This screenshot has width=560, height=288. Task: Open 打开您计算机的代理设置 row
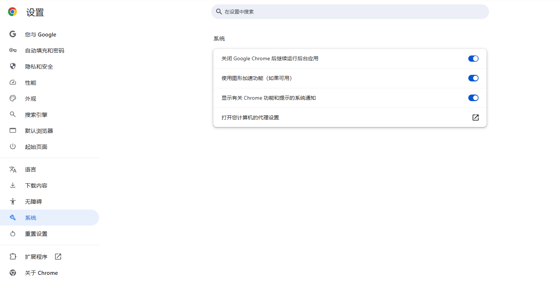(350, 118)
